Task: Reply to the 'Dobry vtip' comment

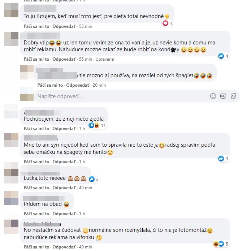Action: [x=64, y=59]
